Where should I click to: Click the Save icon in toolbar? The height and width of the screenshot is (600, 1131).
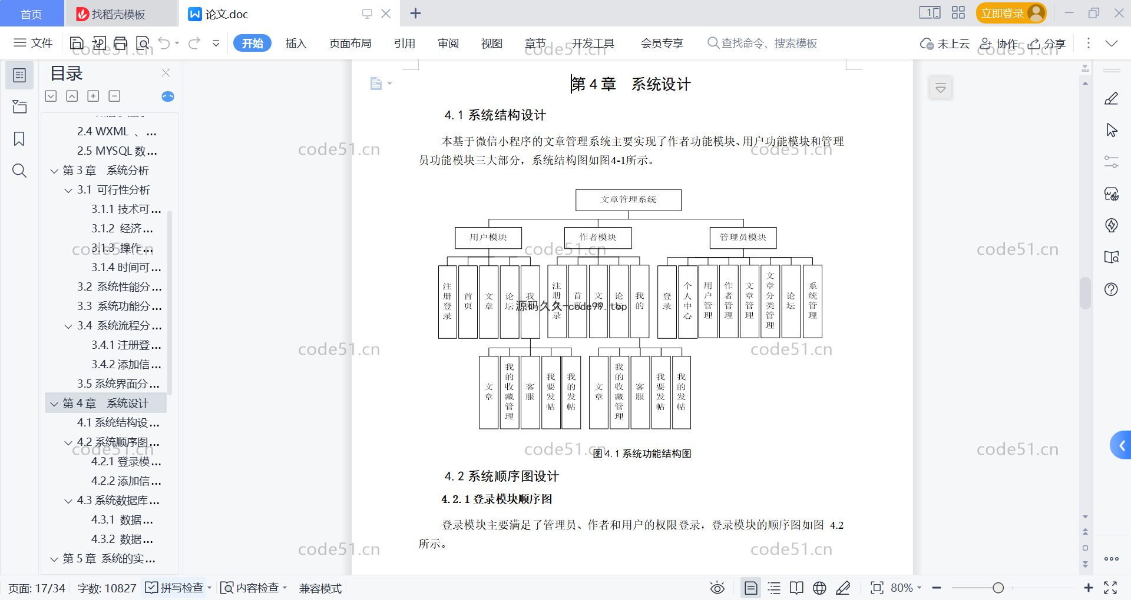[x=77, y=43]
